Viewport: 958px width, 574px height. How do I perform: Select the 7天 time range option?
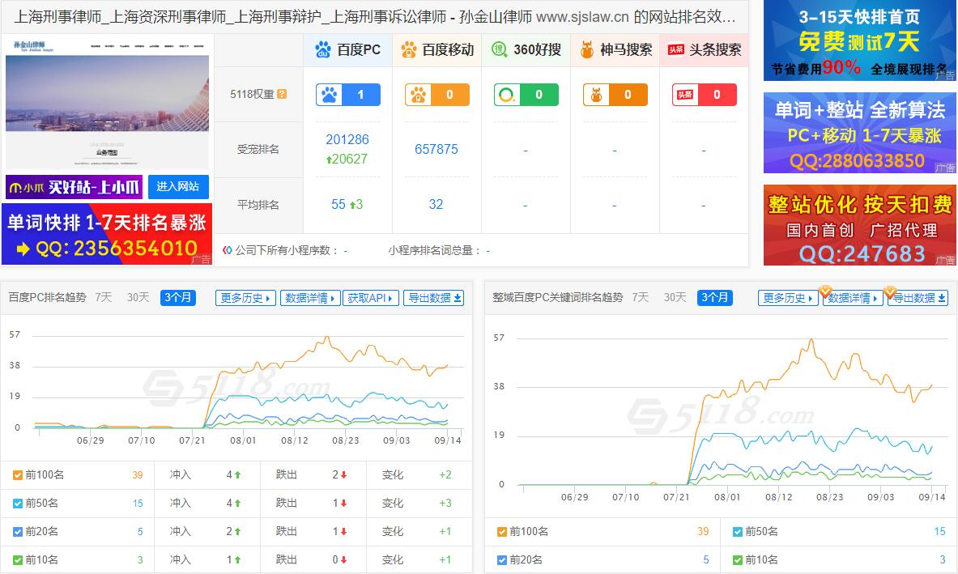[x=103, y=298]
